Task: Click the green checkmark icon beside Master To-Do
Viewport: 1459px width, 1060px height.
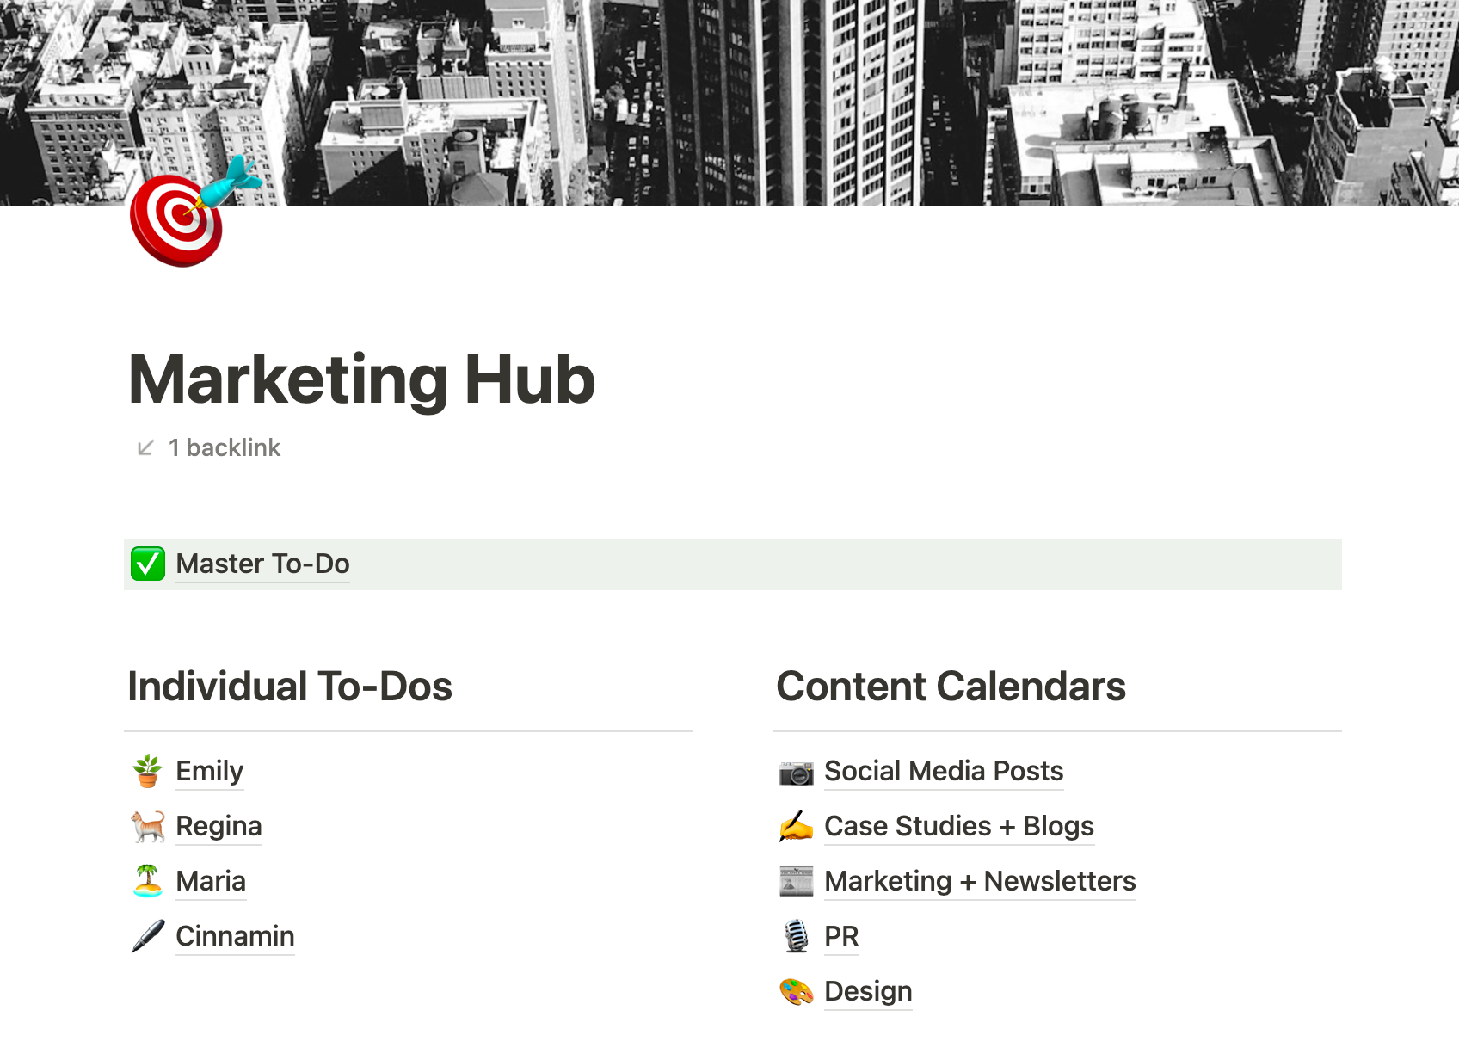Action: [148, 564]
